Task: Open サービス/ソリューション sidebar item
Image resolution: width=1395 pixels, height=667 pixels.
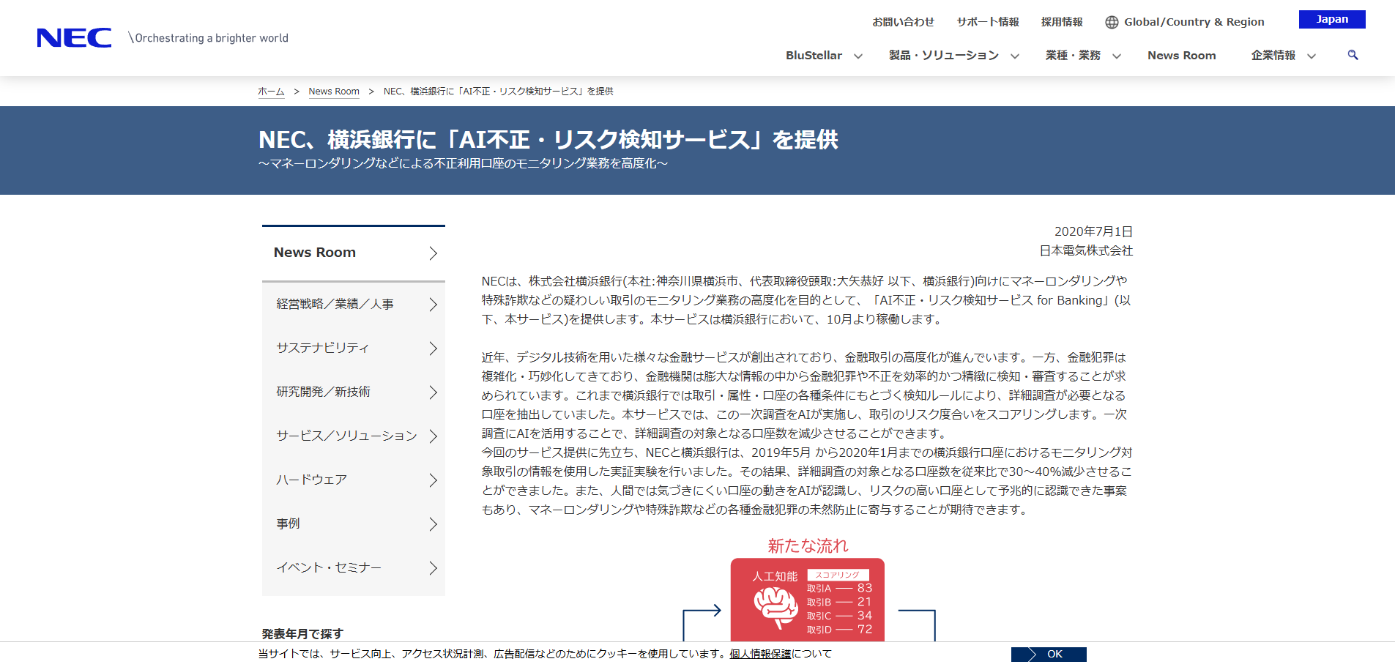Action: (x=354, y=436)
